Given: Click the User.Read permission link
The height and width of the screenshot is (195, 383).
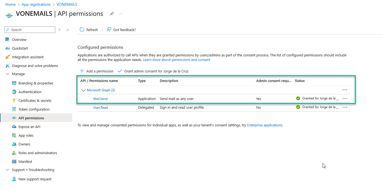Looking at the screenshot, I should (100, 107).
